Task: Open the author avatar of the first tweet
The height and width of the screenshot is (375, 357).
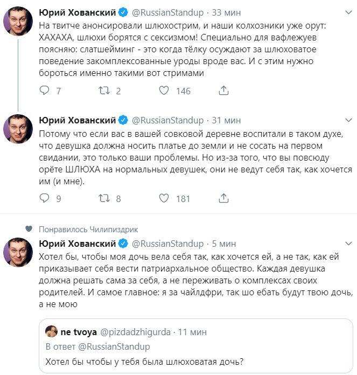Action: click(18, 21)
